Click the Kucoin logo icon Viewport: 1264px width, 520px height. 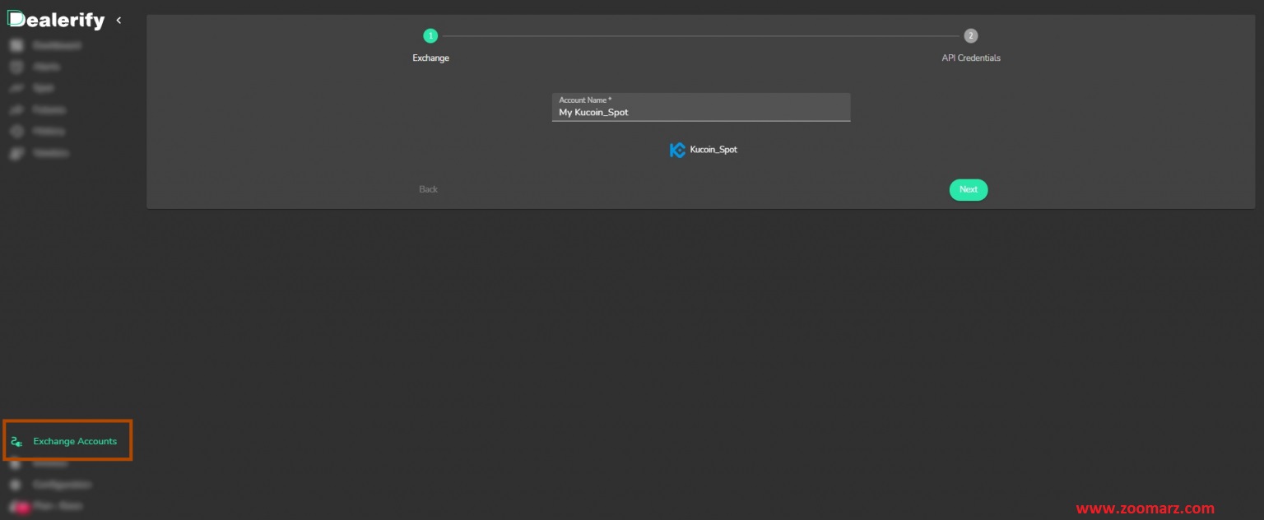(677, 150)
